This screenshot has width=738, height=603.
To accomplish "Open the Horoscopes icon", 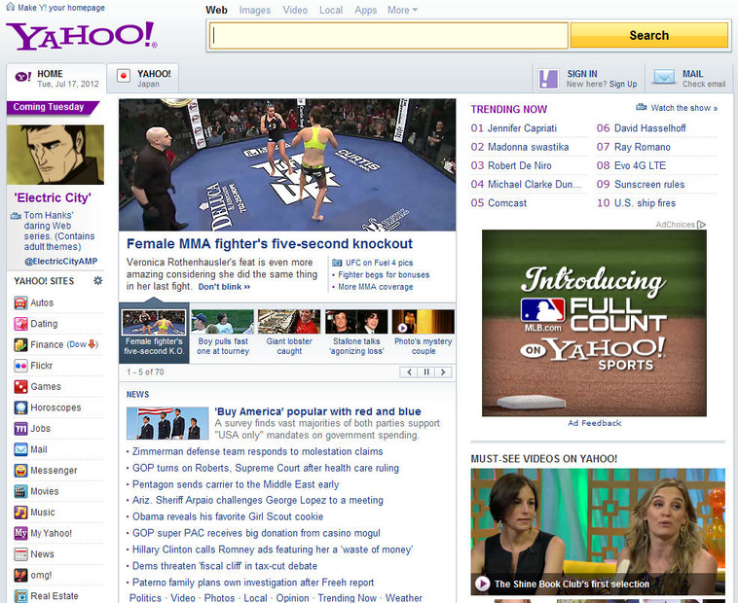I will point(20,408).
